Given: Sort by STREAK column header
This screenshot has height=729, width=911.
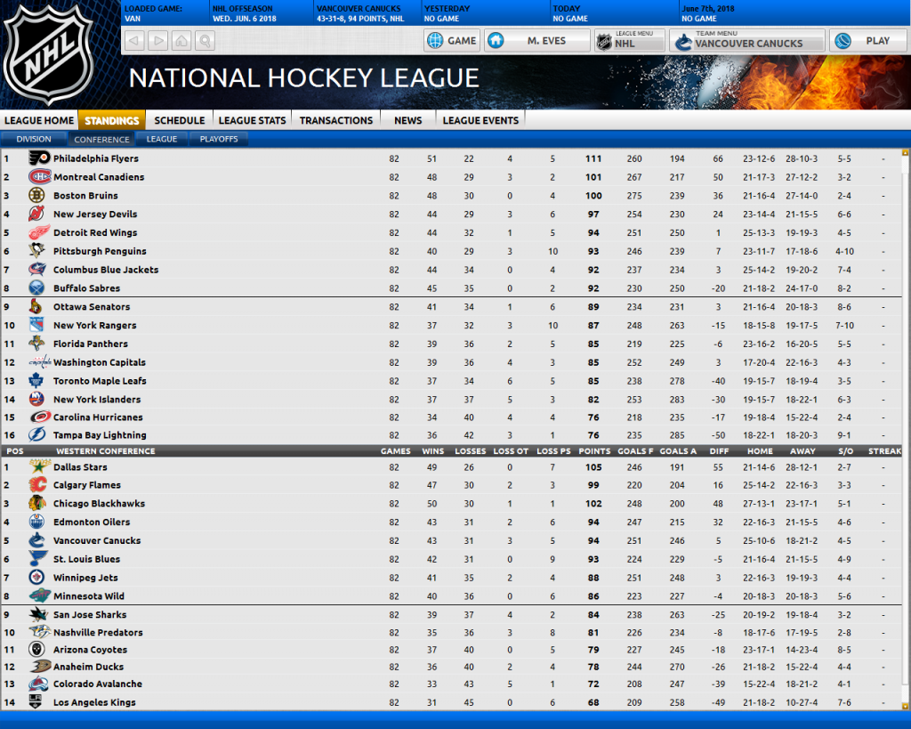Looking at the screenshot, I should 884,451.
